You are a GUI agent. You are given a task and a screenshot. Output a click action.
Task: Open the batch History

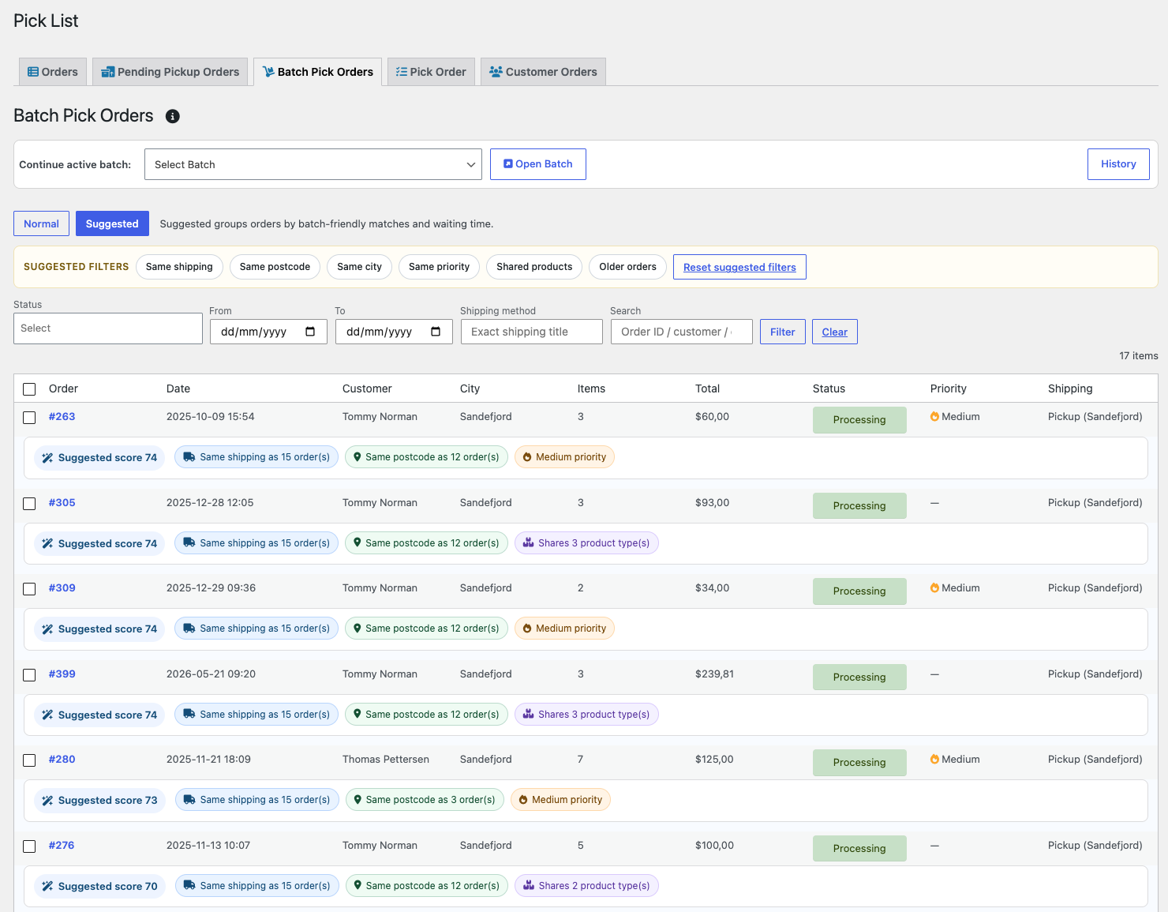pos(1118,164)
